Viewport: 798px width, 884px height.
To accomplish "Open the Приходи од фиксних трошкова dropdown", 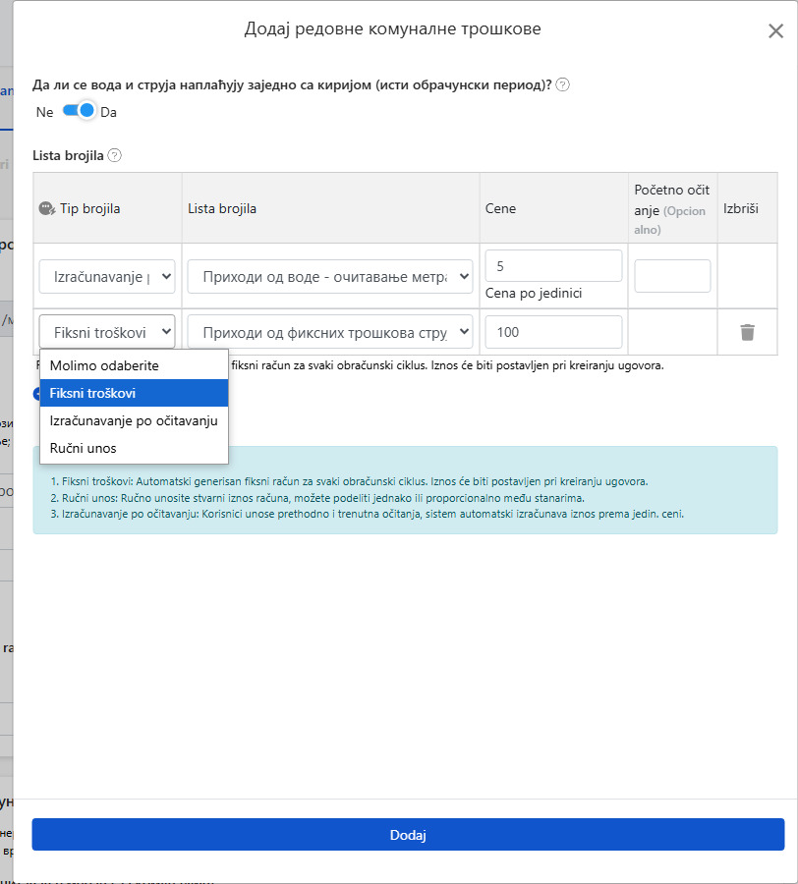I will pyautogui.click(x=330, y=332).
